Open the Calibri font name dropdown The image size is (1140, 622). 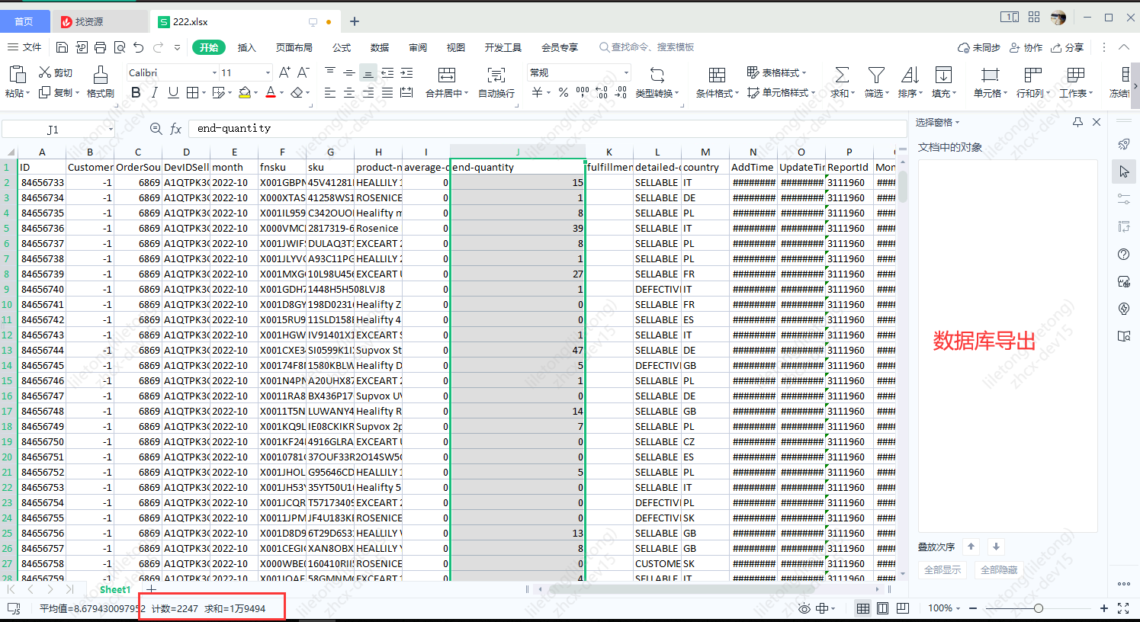[214, 73]
